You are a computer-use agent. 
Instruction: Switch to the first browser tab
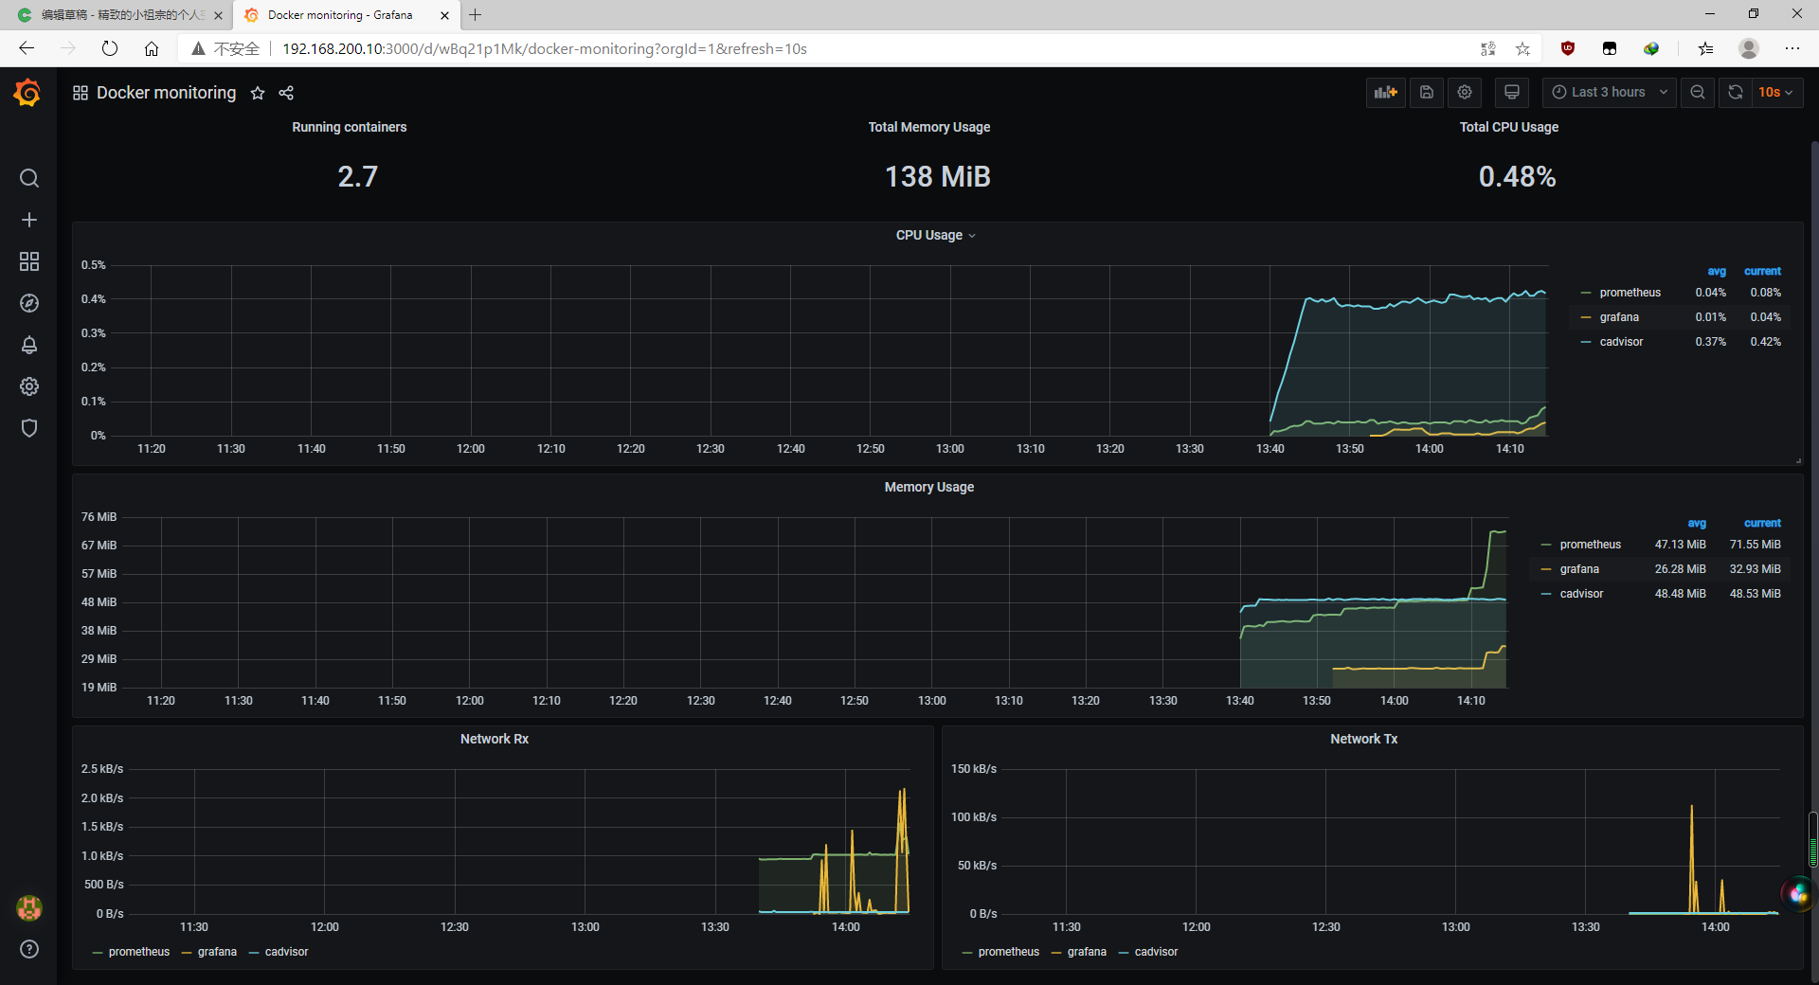click(x=123, y=15)
